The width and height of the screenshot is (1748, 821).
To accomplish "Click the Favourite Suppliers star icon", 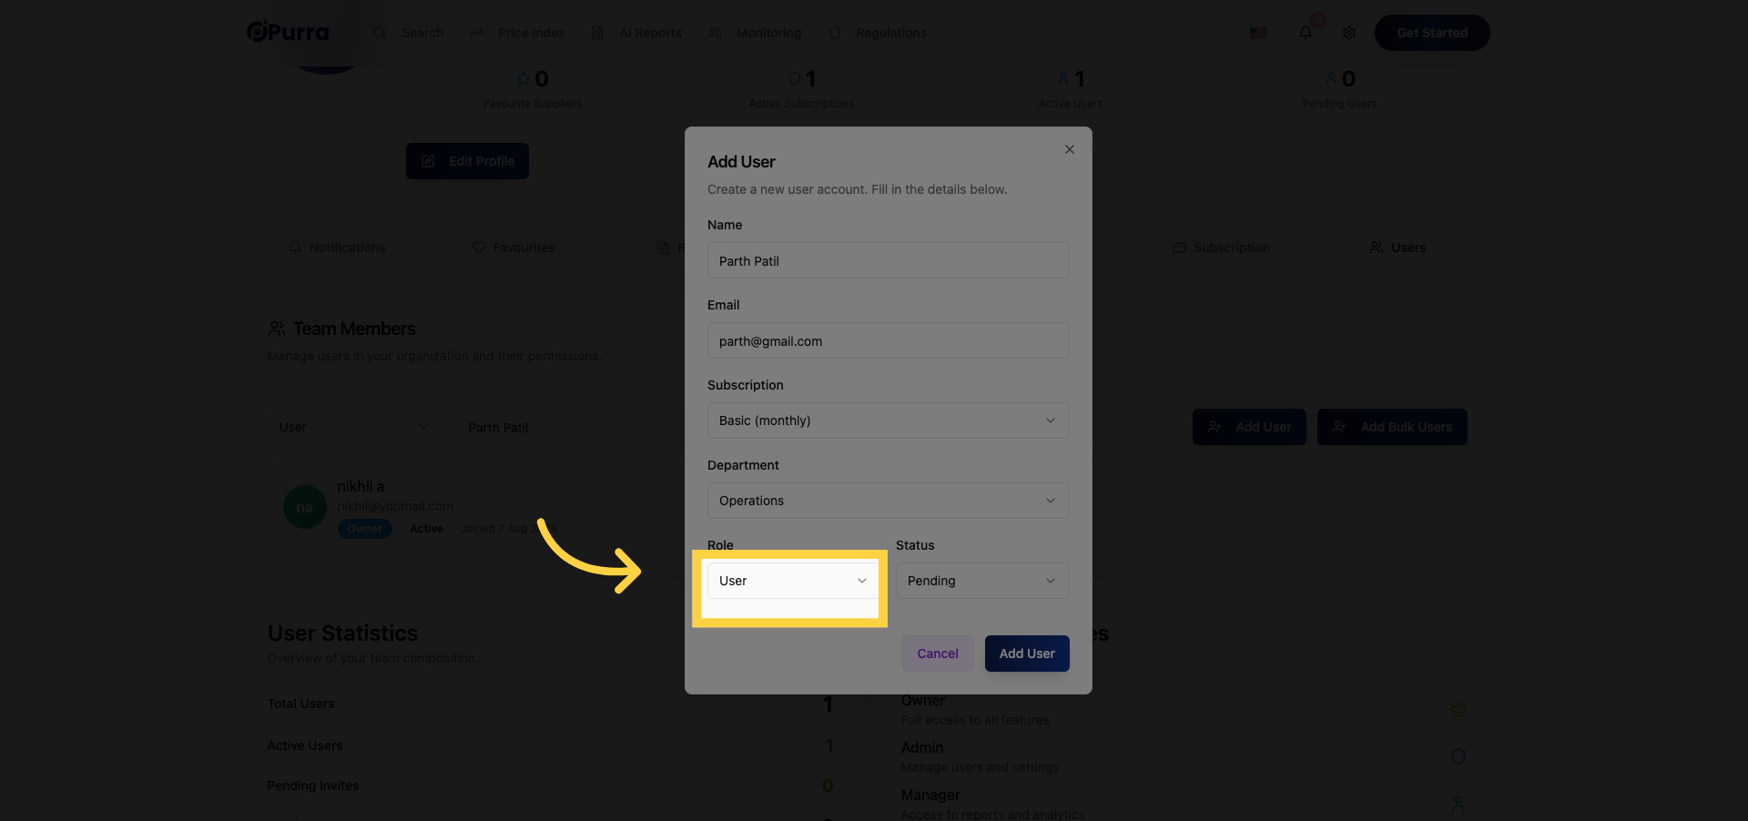I will (x=523, y=78).
